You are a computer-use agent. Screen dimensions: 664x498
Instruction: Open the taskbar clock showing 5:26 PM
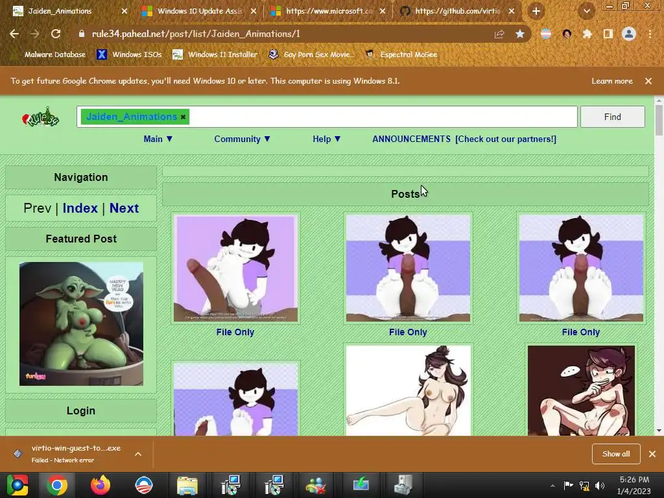click(634, 485)
